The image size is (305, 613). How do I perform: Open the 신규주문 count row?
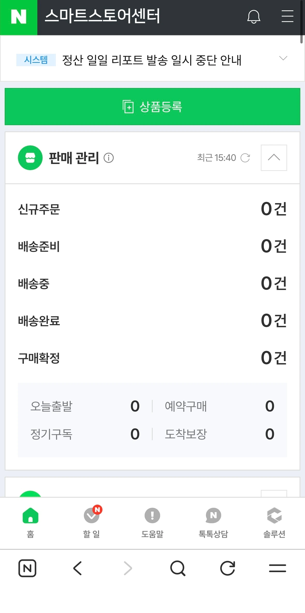click(152, 209)
